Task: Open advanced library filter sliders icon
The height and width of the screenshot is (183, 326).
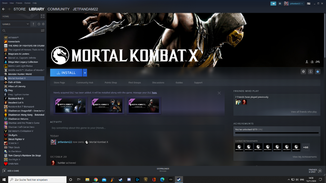Action: (43, 31)
